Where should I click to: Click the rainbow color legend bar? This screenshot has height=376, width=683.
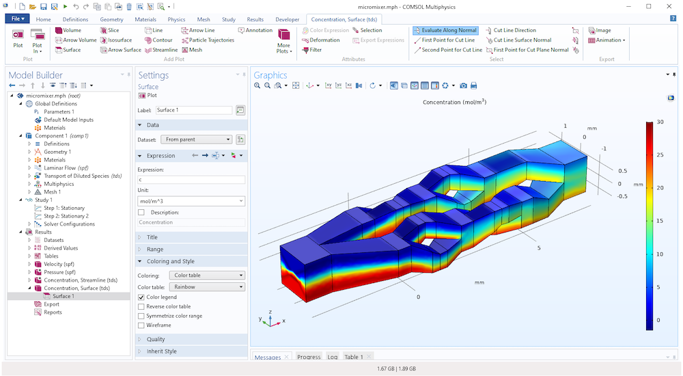click(x=649, y=226)
